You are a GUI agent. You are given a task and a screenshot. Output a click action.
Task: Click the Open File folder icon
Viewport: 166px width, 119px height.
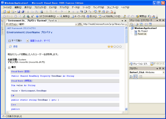point(9,12)
